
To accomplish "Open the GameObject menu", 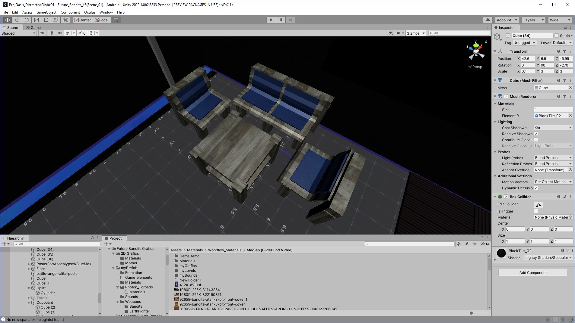I will tap(46, 12).
